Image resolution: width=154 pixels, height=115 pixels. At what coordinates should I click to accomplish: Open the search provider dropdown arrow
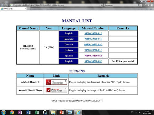[141, 5]
